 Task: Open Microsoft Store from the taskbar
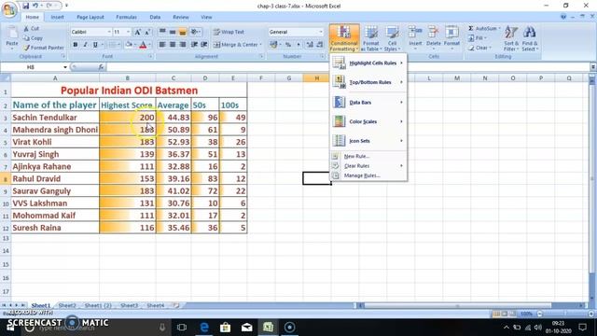click(x=225, y=328)
